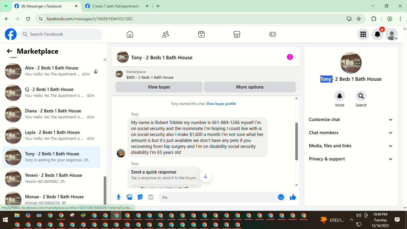Image resolution: width=407 pixels, height=229 pixels.
Task: Open the Chrome profile icon
Action: (390, 19)
